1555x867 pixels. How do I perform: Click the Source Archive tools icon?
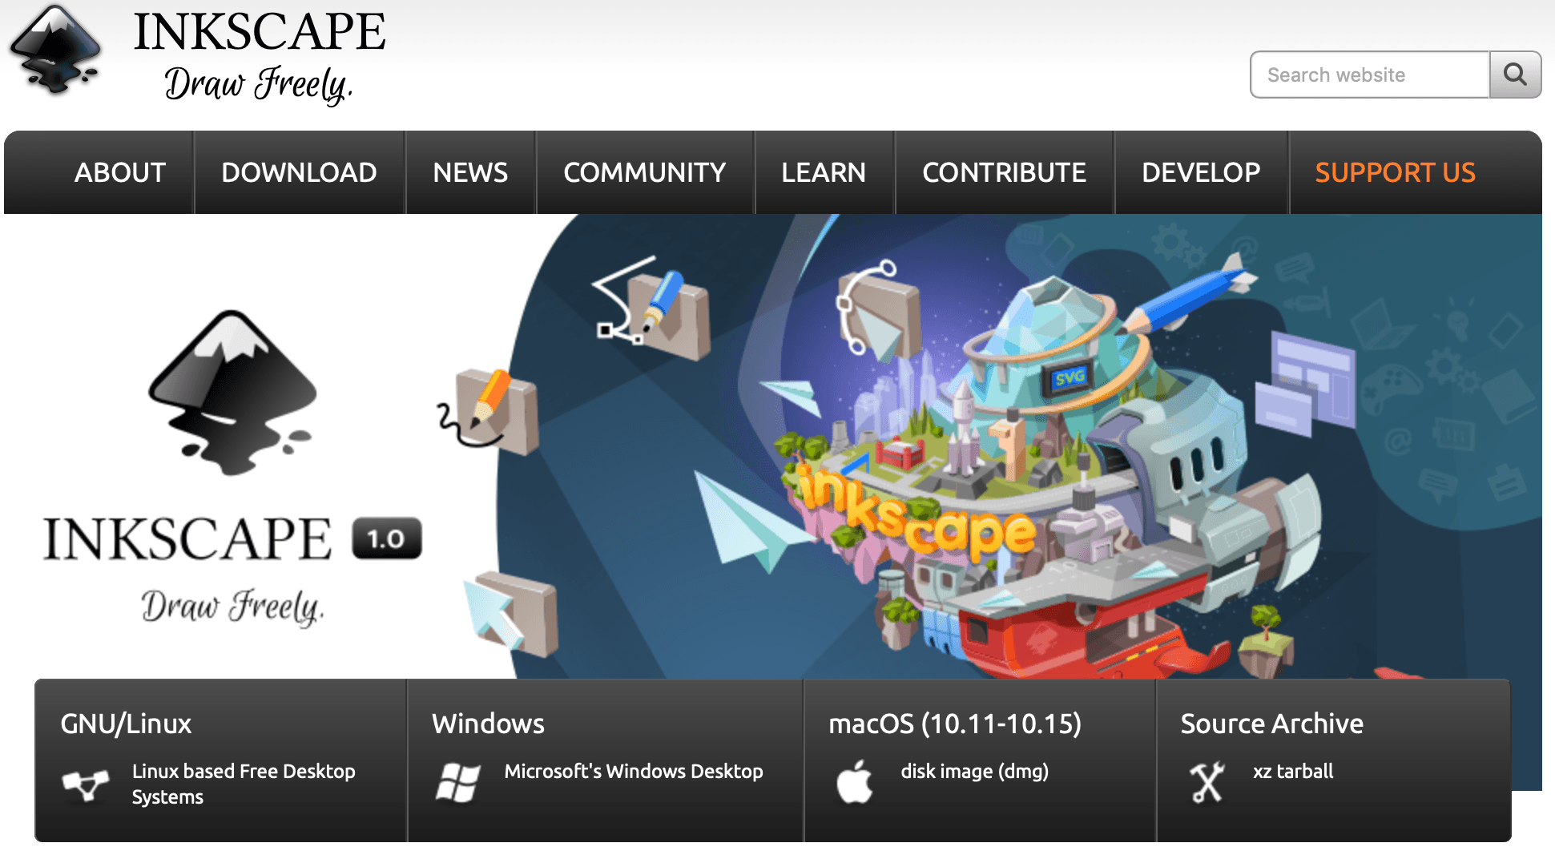pos(1207,782)
